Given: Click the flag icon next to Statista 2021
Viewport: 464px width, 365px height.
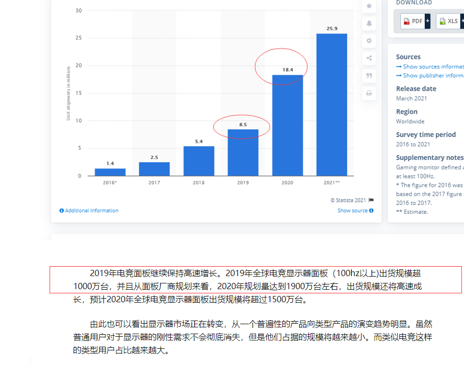Looking at the screenshot, I should [371, 200].
